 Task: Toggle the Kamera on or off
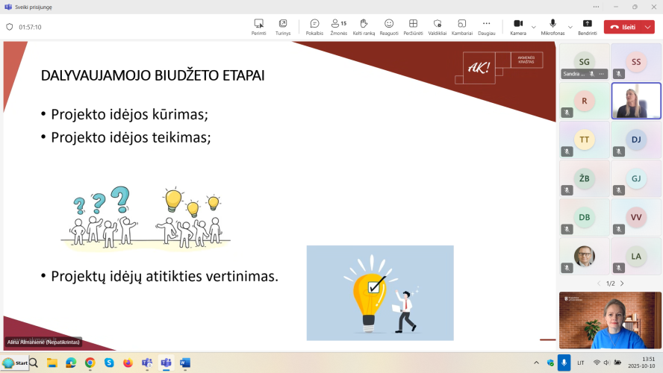point(518,27)
